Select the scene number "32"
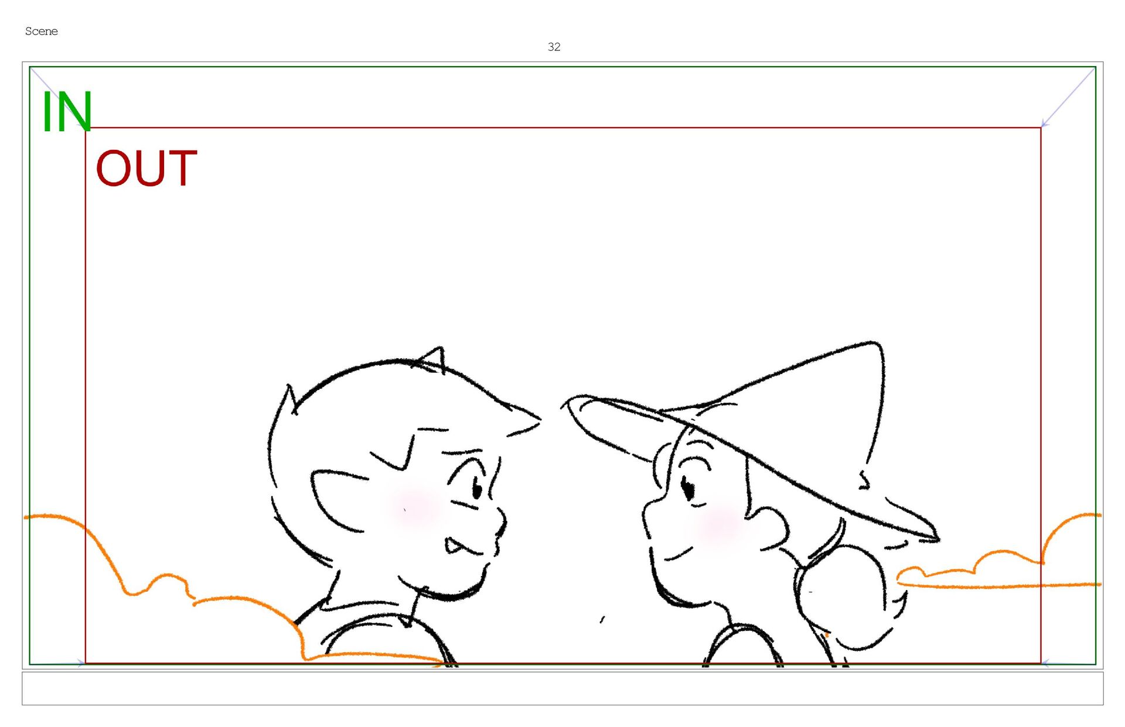Screen dimensions: 1125x727 (x=554, y=47)
